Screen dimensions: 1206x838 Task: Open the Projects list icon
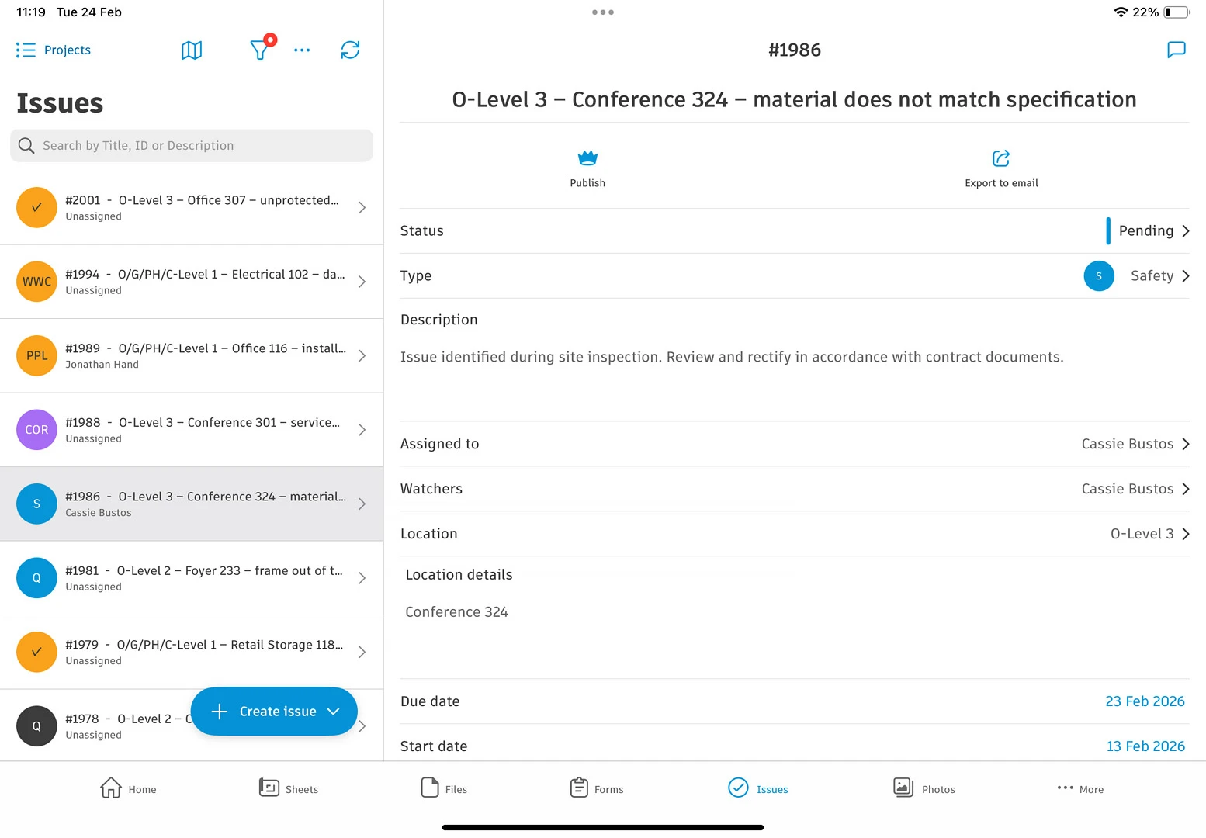click(x=26, y=50)
